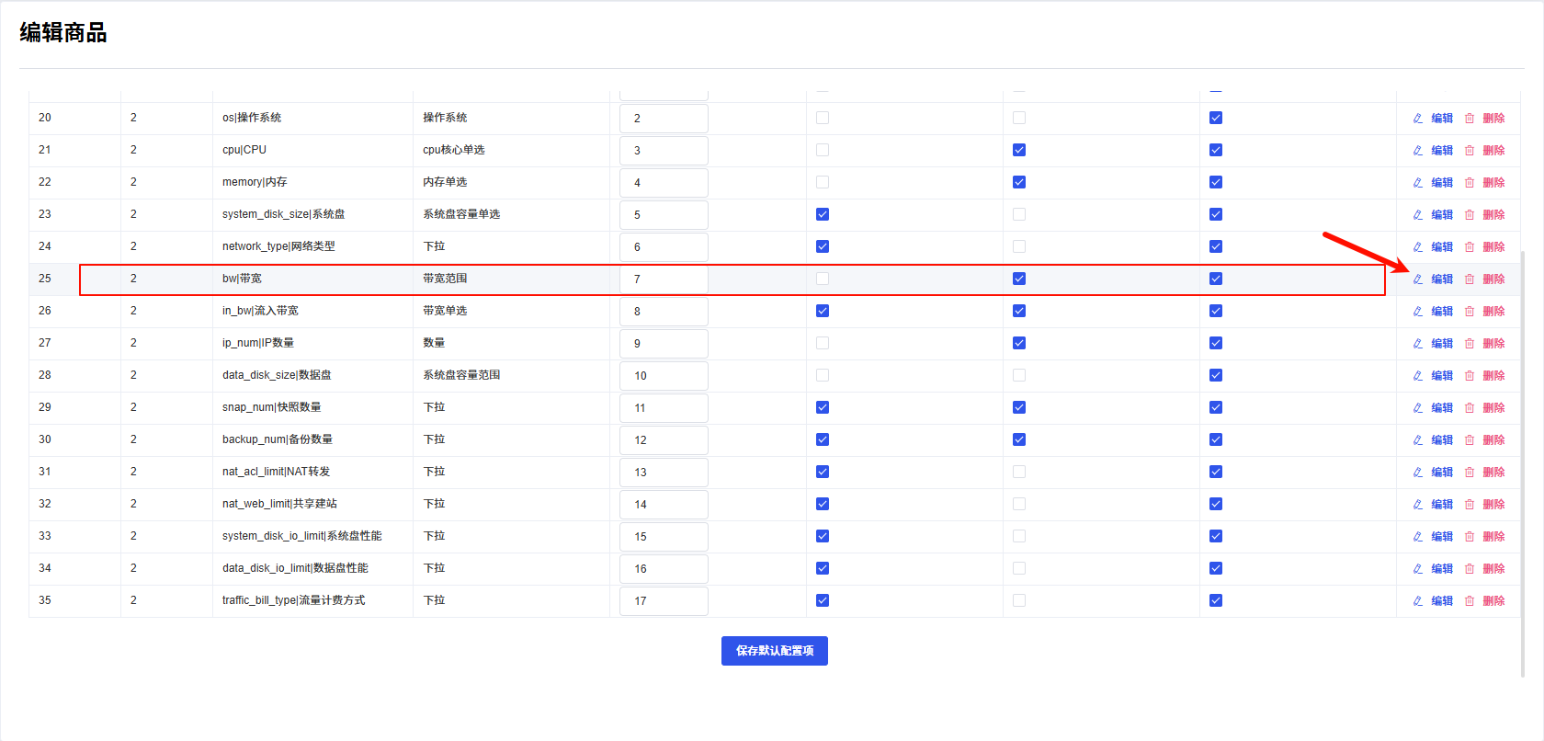Viewport: 1544px width, 741px height.
Task: Click the trash icon for backup_num|备份数量 row
Action: tap(1470, 439)
